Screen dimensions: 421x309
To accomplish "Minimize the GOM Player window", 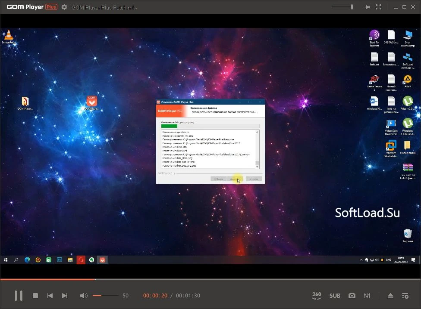I will tap(396, 7).
